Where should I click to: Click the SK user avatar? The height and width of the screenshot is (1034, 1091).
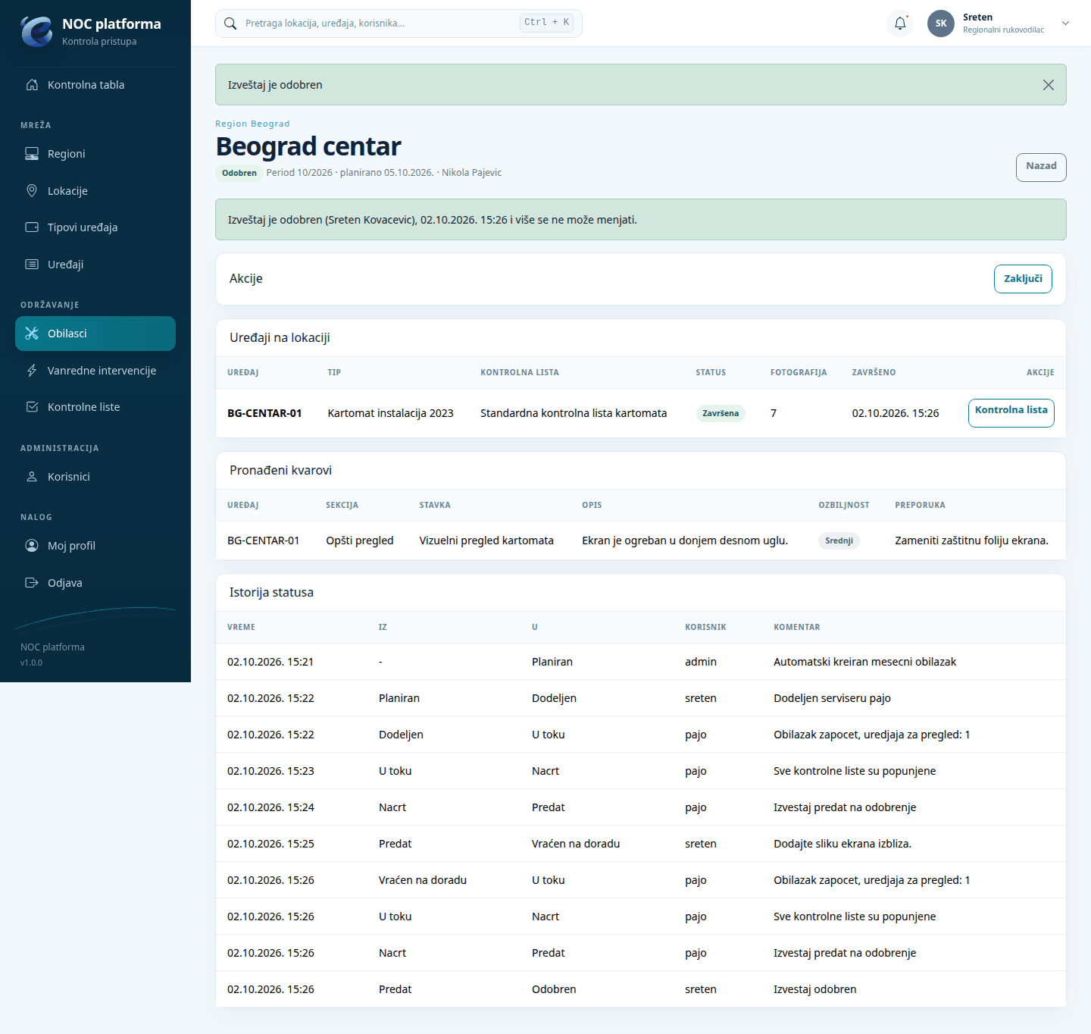click(x=941, y=23)
